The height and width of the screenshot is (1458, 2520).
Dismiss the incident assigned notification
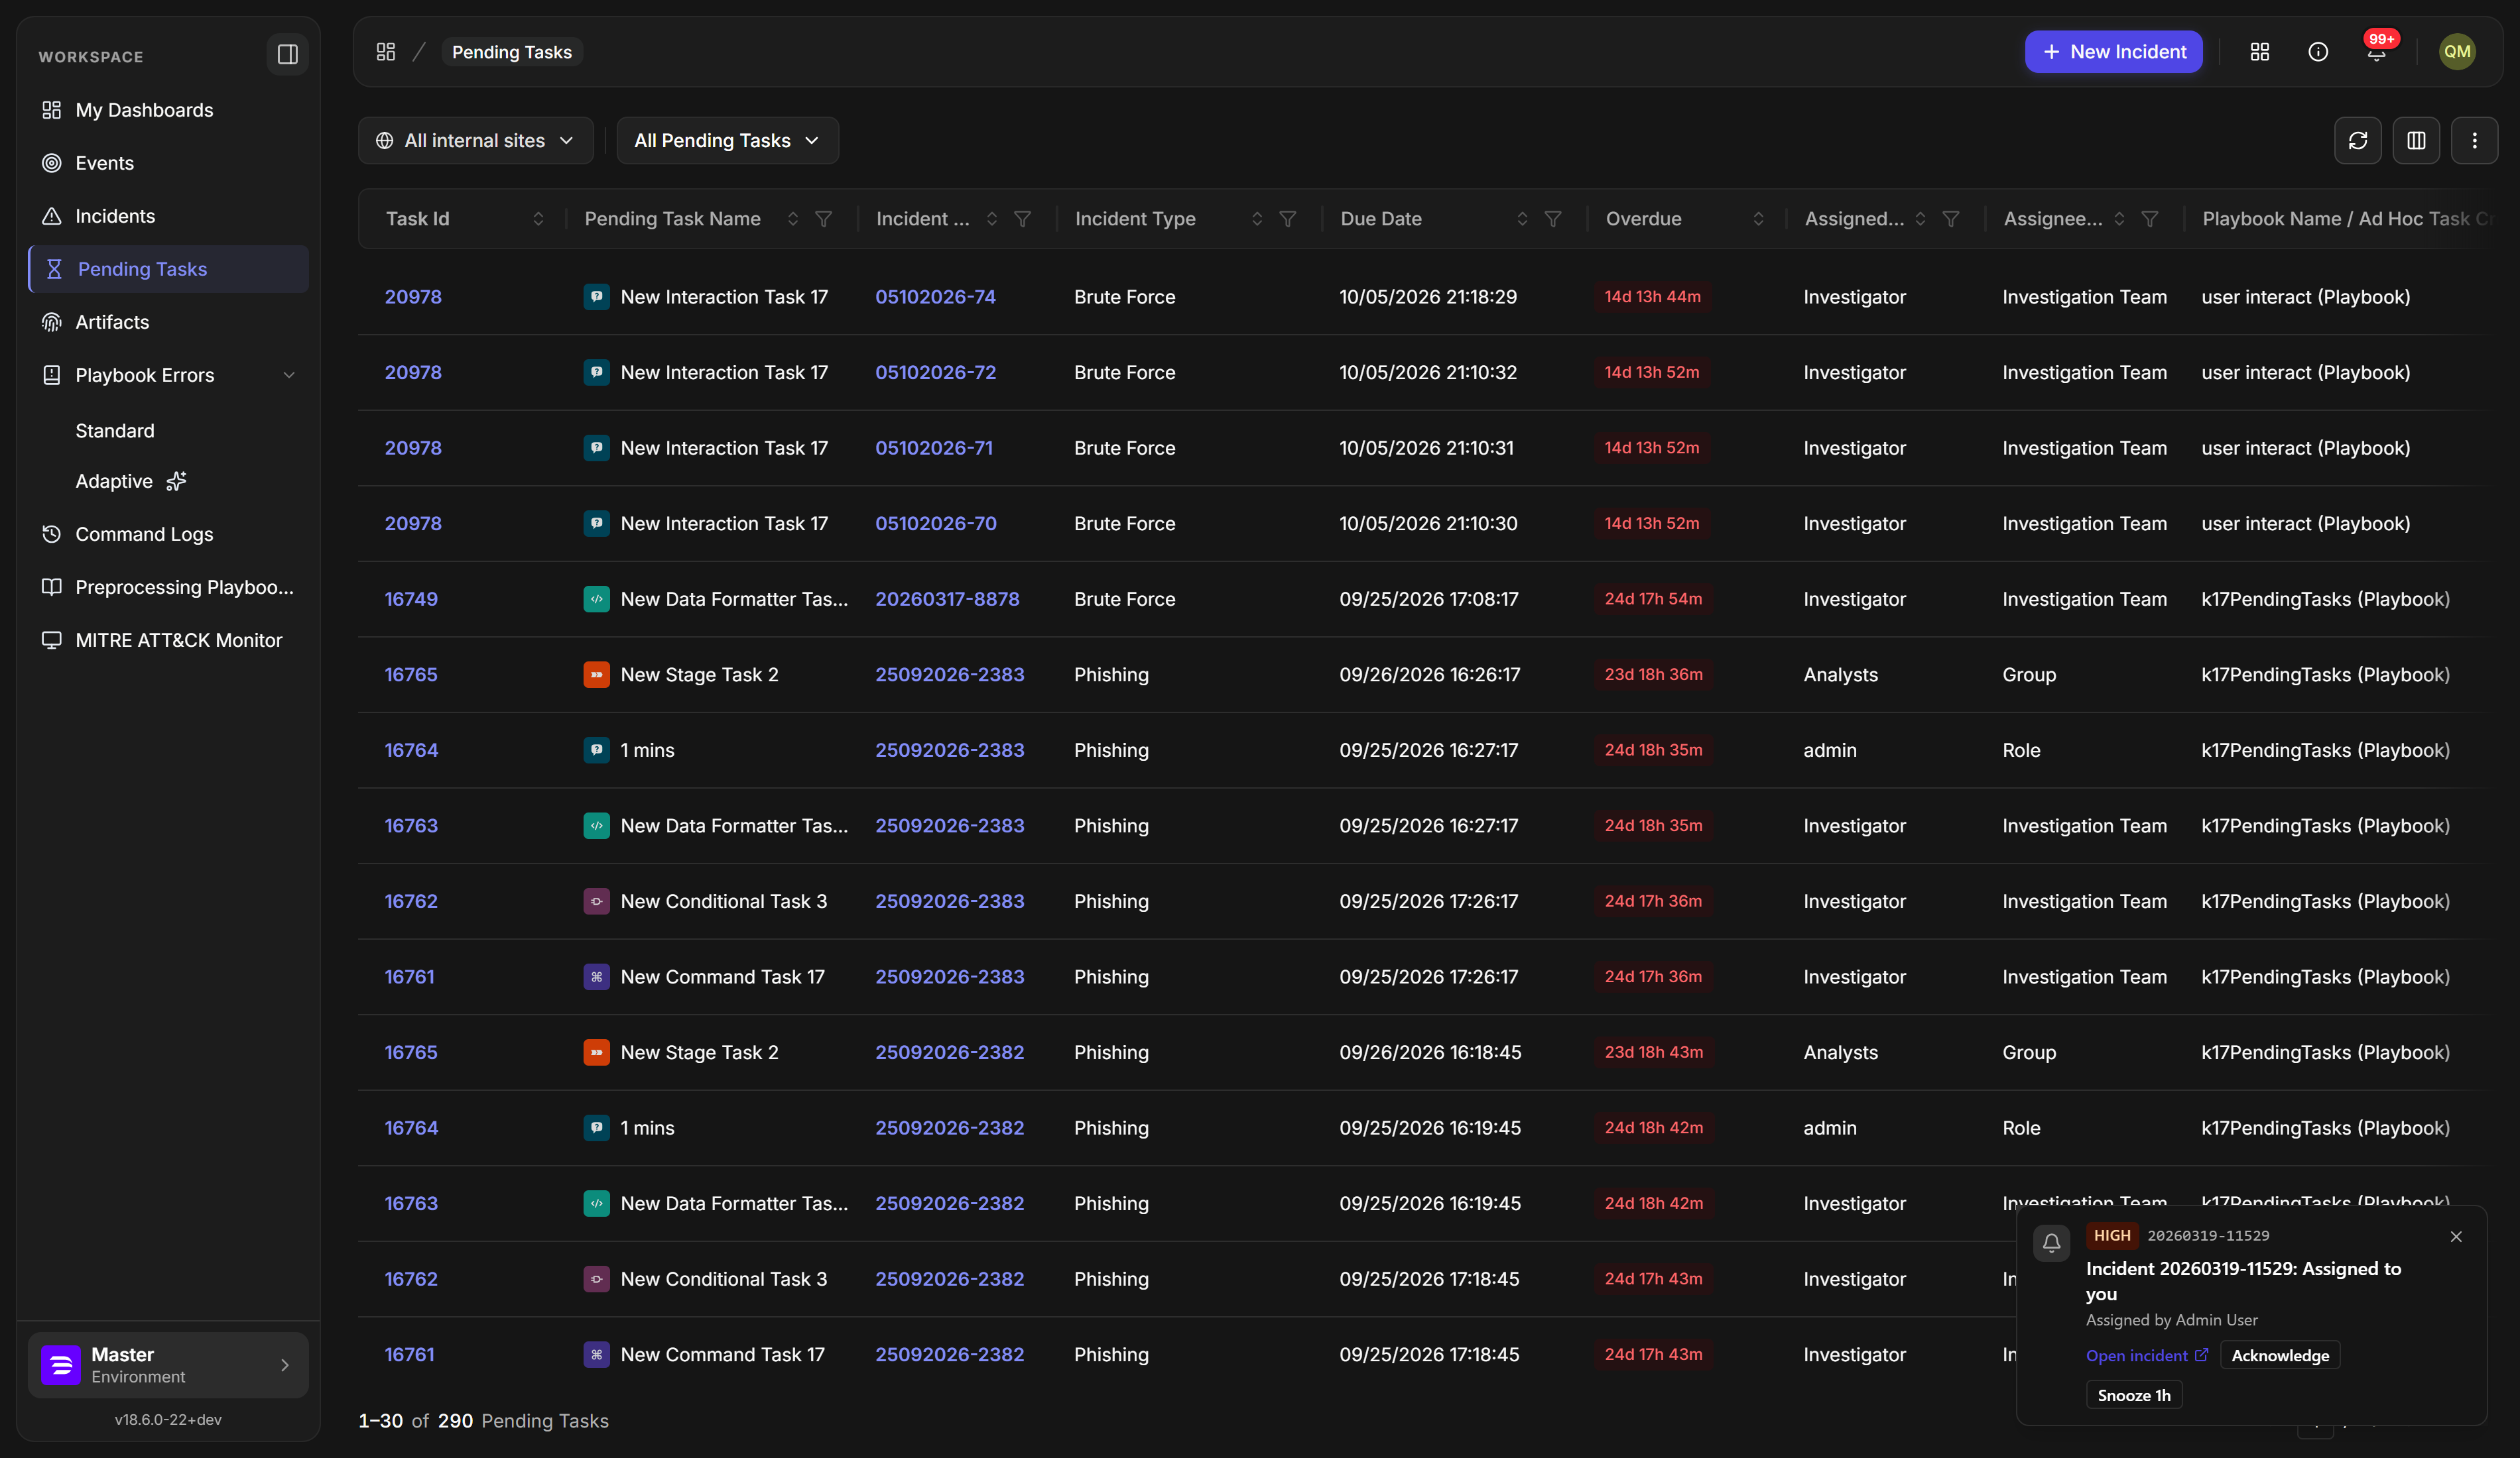coord(2456,1237)
